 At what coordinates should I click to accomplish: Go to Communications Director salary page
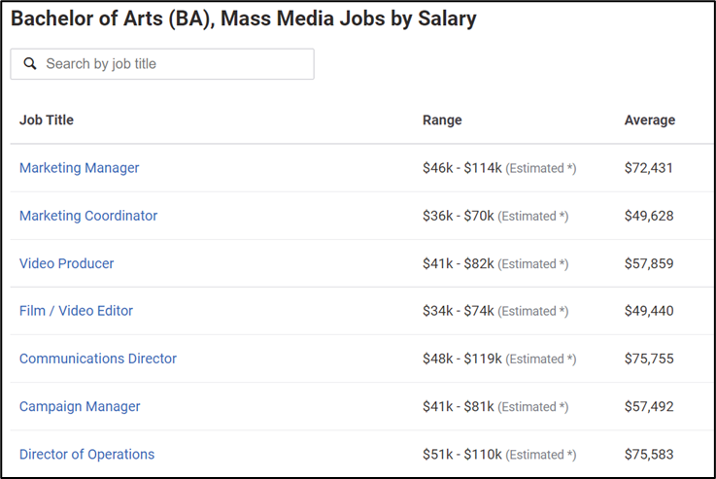pos(98,359)
